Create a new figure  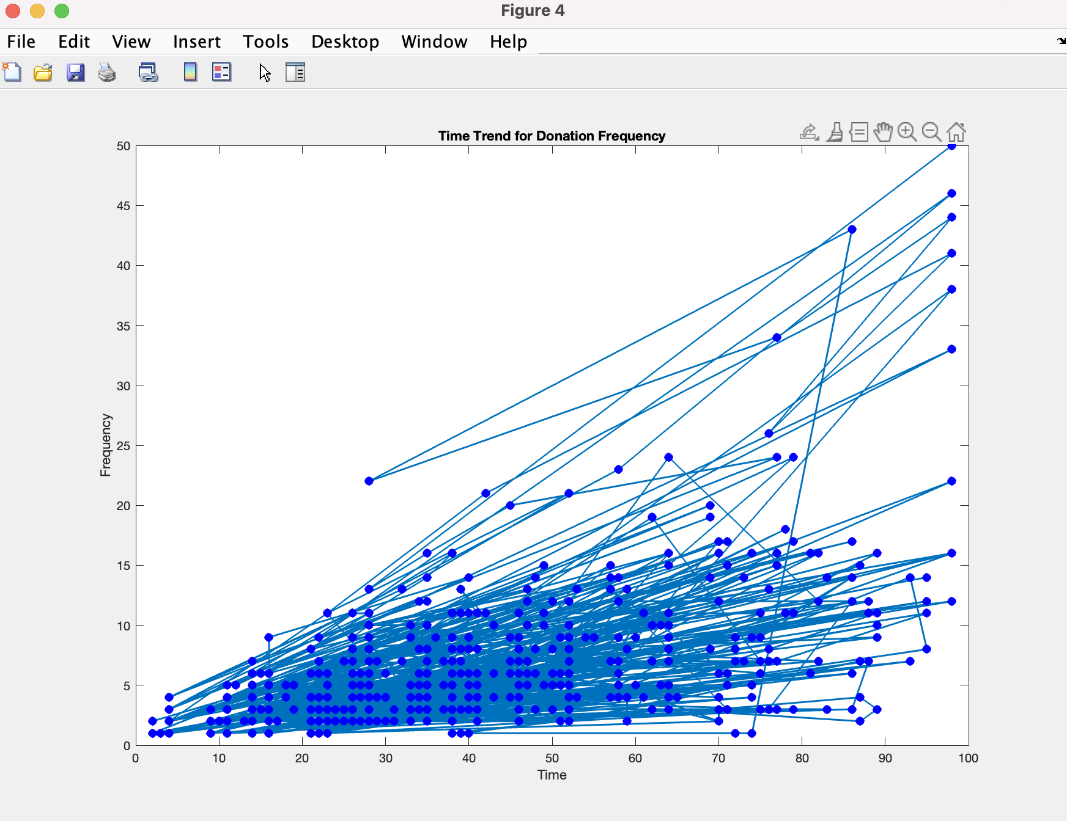12,72
